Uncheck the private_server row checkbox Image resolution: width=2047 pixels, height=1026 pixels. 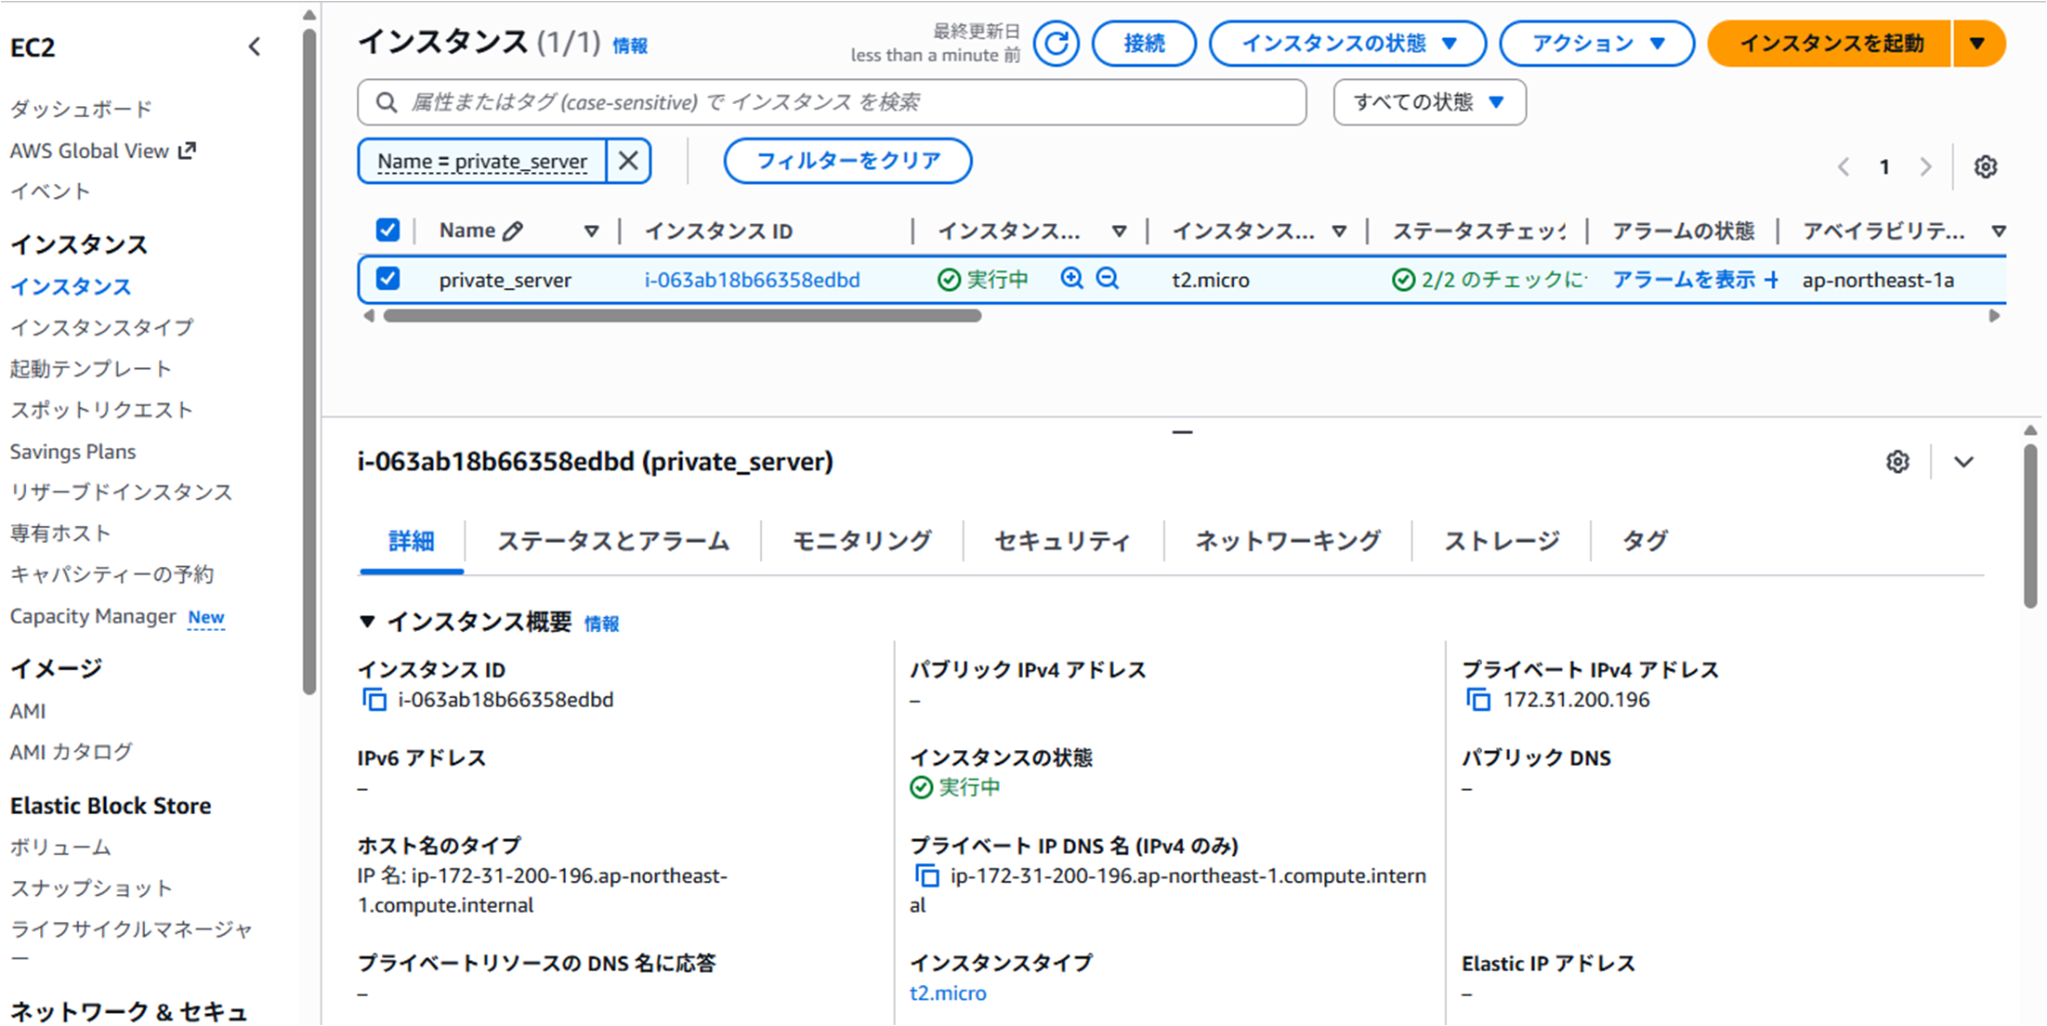coord(387,279)
